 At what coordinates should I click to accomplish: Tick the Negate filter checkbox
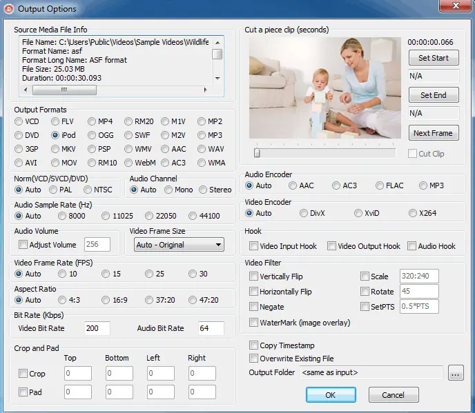pyautogui.click(x=253, y=307)
